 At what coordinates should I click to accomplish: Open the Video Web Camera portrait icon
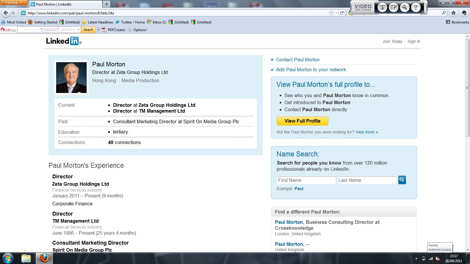coord(382,8)
